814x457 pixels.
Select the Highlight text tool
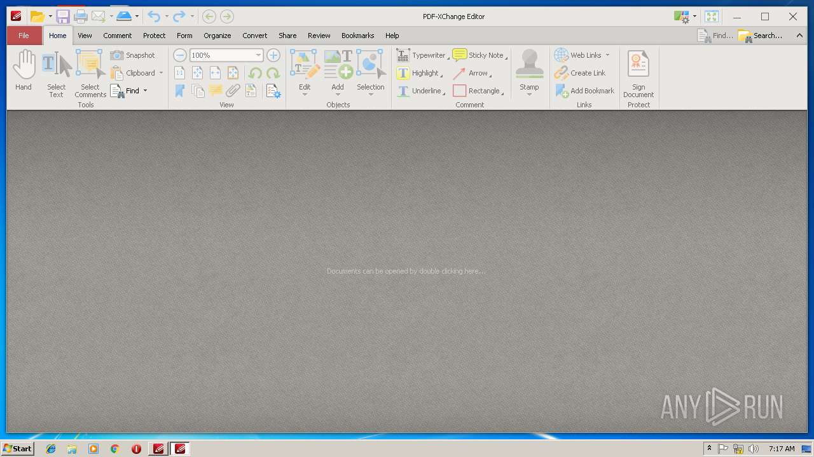tap(419, 73)
